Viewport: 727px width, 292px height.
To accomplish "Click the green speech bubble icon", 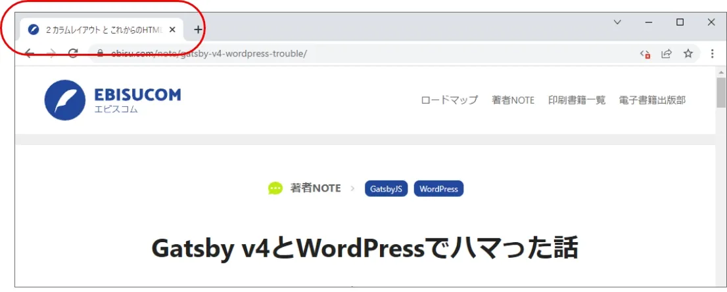I will coord(275,189).
